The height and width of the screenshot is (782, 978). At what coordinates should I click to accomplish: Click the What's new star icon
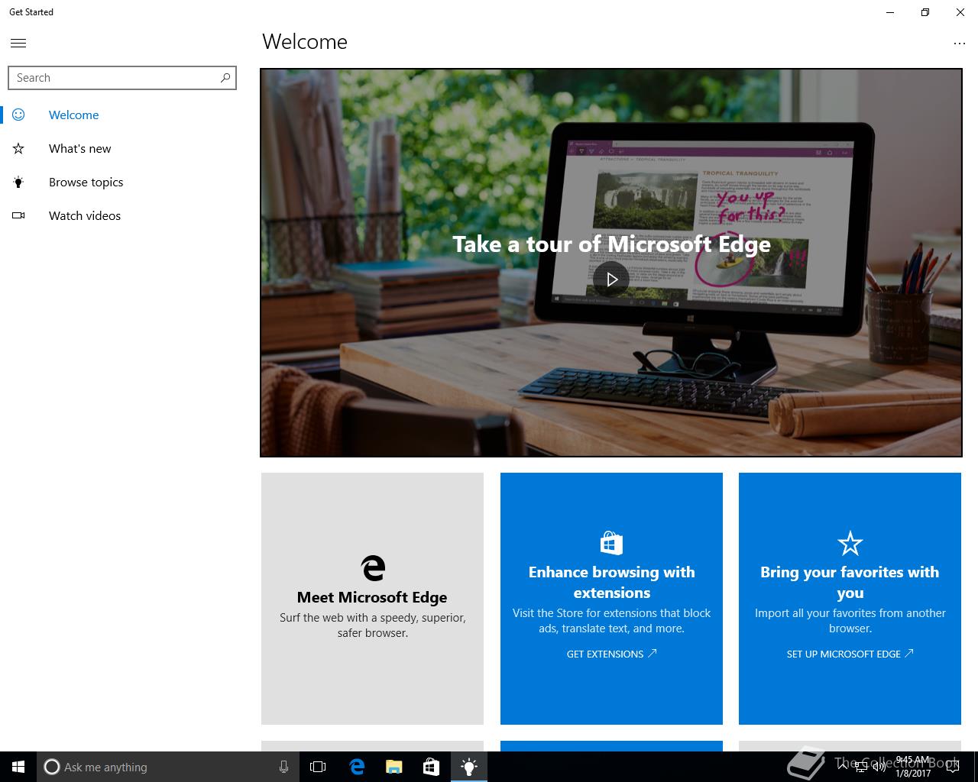(x=18, y=148)
